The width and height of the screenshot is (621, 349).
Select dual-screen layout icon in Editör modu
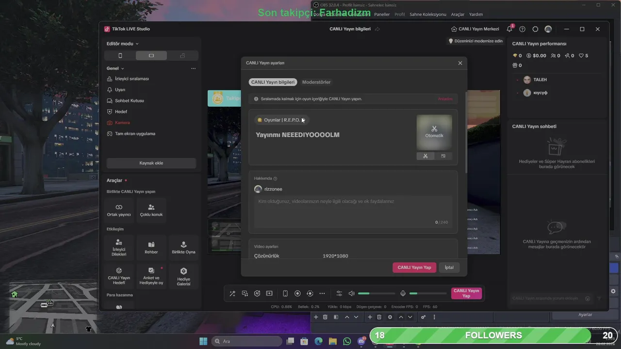[x=182, y=56]
